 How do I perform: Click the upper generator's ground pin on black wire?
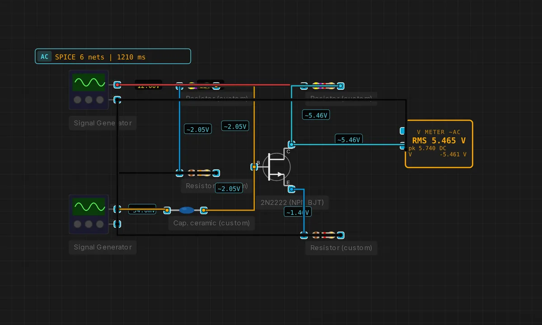(x=117, y=100)
